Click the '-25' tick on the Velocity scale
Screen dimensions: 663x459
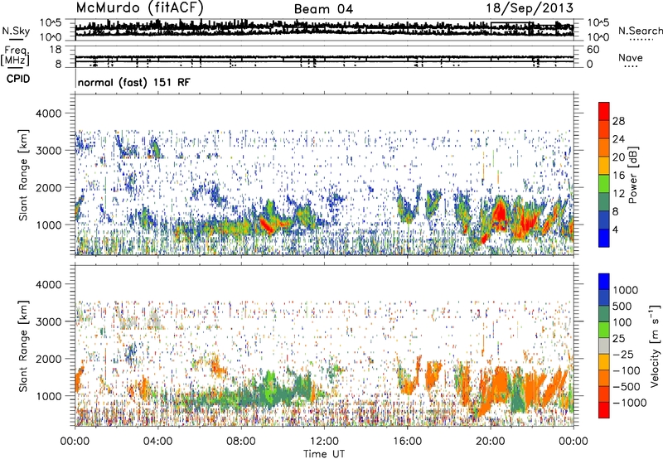(624, 354)
